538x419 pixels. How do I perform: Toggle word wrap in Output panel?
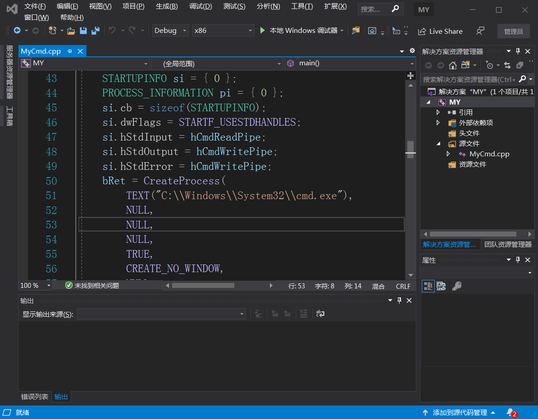click(320, 314)
